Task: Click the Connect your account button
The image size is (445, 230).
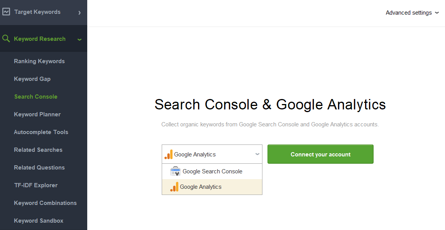Action: [320, 154]
